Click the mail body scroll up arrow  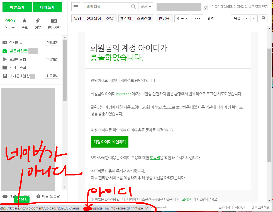click(x=269, y=28)
